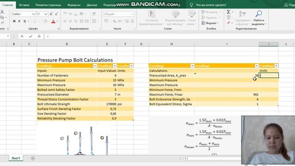This screenshot has width=295, height=166.
Task: Open Форматировать как таблицу gallery
Action: tap(175, 18)
